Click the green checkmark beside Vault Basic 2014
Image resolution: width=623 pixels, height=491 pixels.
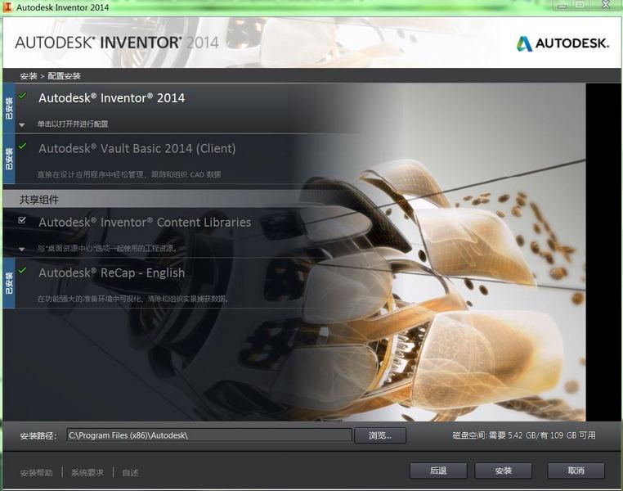[22, 146]
